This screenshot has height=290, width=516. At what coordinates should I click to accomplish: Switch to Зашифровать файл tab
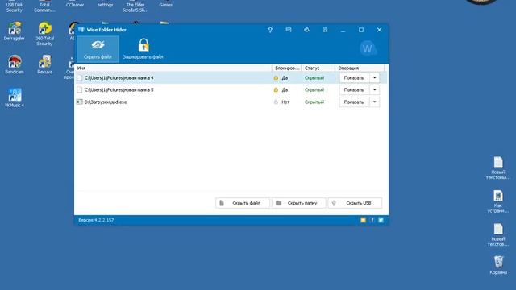(144, 49)
